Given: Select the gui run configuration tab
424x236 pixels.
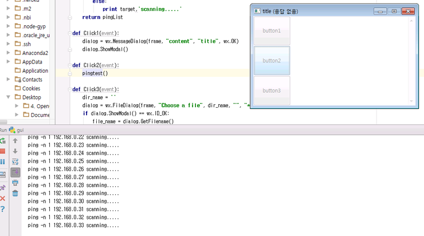Looking at the screenshot, I should [x=17, y=130].
